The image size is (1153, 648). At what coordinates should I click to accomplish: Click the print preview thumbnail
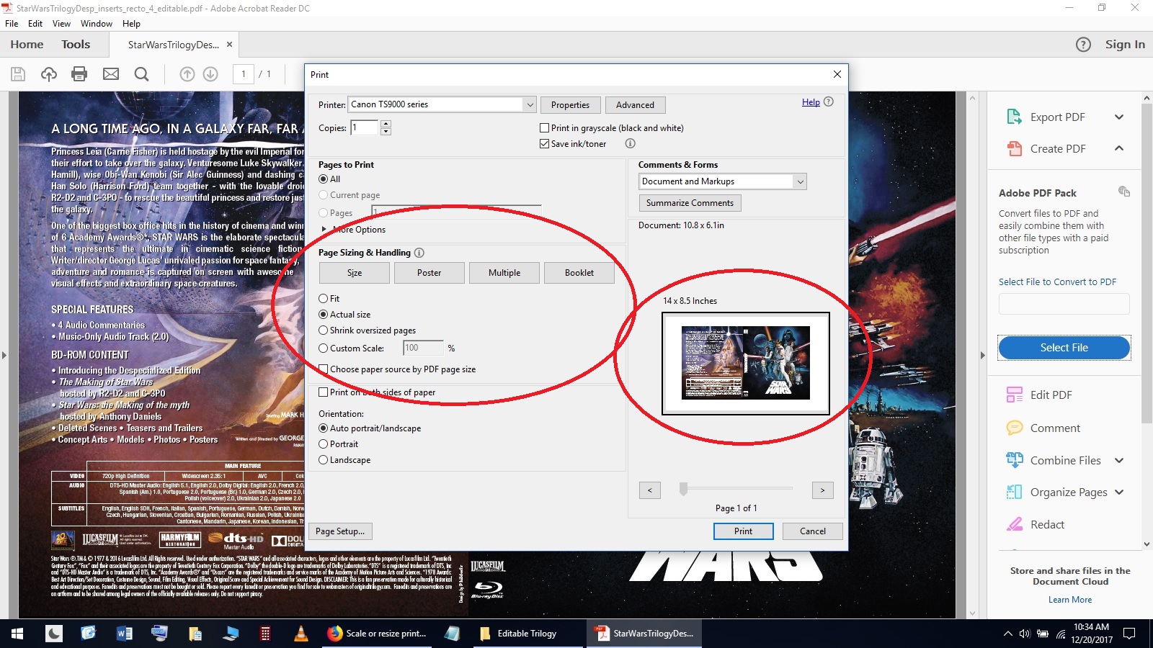[x=746, y=363]
